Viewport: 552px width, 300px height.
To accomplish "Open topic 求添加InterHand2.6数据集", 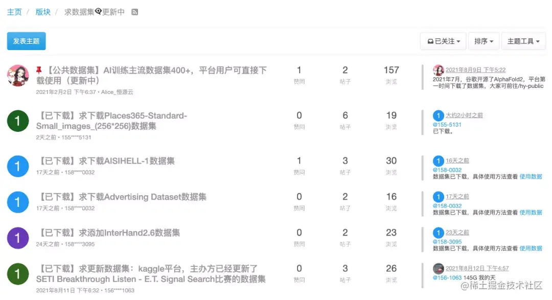I will coord(108,233).
